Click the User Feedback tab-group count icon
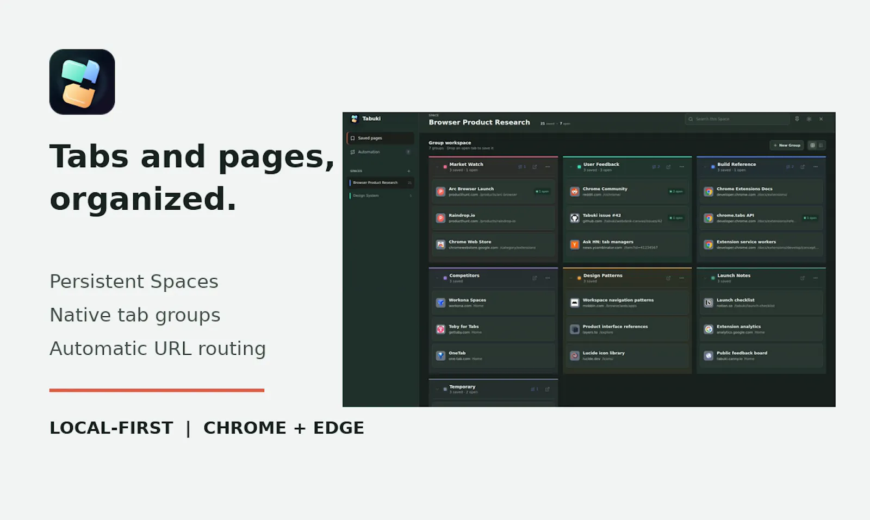The width and height of the screenshot is (870, 520). pyautogui.click(x=656, y=167)
